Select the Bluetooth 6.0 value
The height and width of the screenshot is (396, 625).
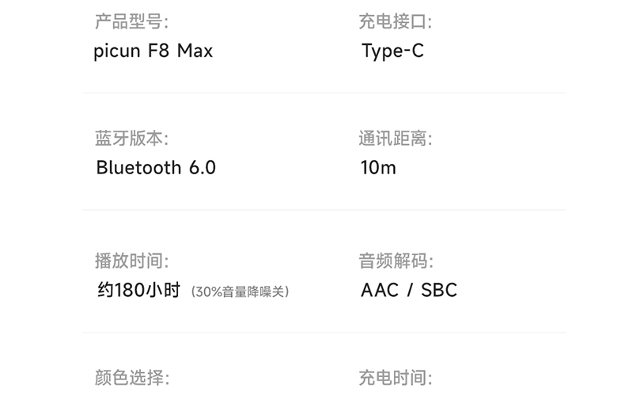pyautogui.click(x=155, y=168)
